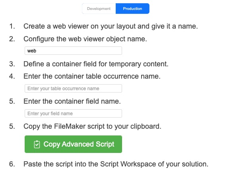
Task: Focus the web viewer object name field
Action: point(74,51)
